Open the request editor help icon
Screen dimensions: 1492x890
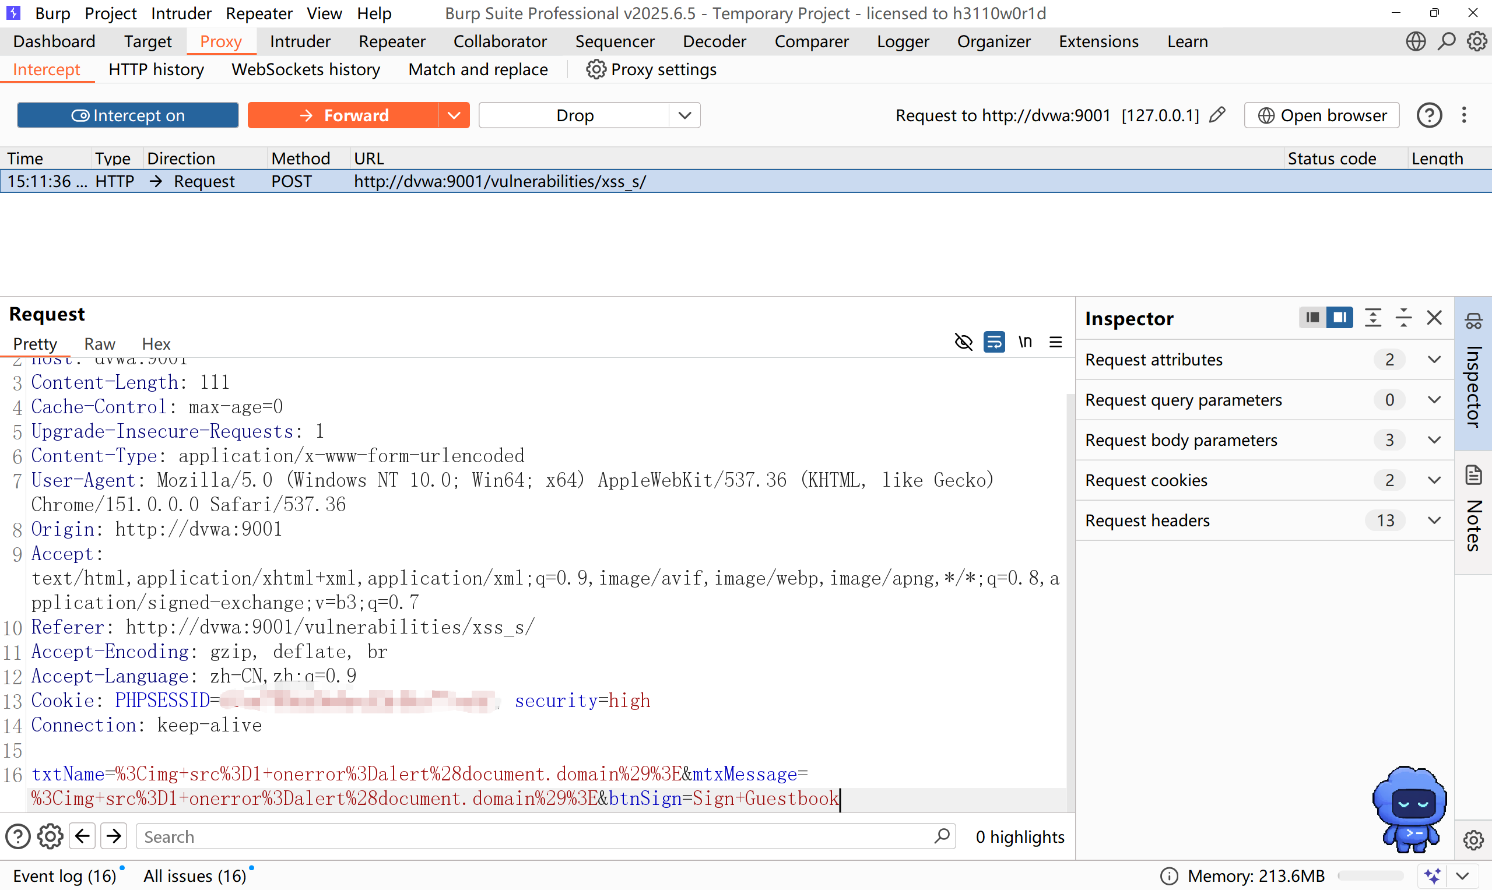(18, 836)
